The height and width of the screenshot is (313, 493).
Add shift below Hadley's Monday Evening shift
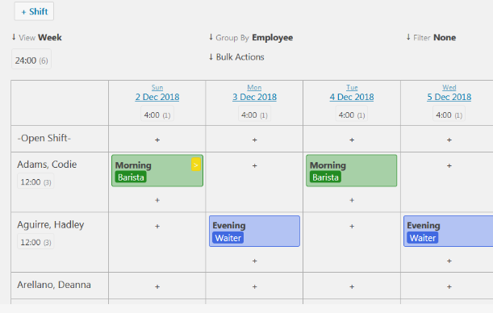pos(254,261)
